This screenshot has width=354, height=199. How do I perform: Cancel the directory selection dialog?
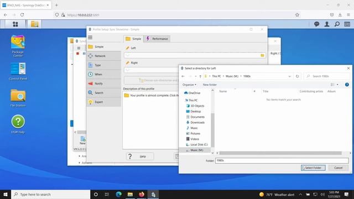[x=338, y=167]
